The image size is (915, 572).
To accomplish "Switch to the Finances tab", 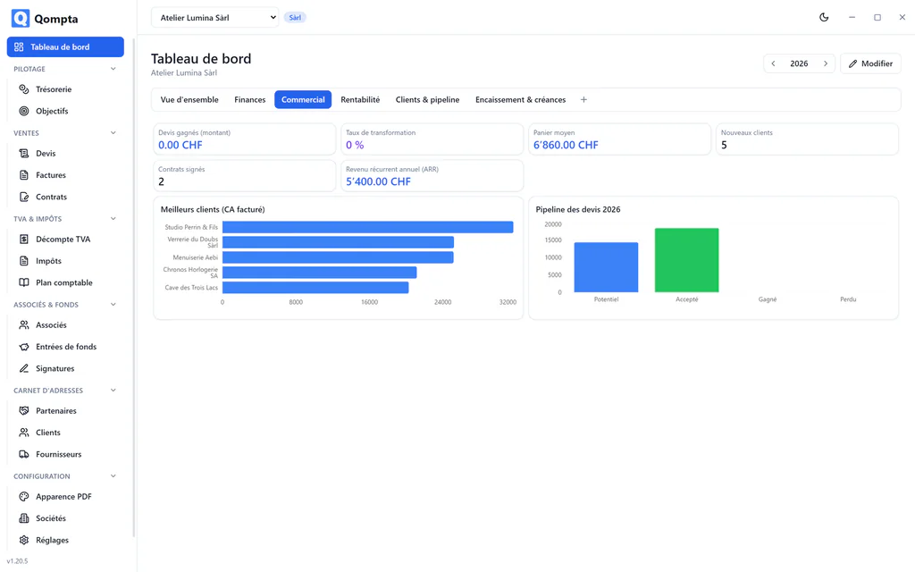I will (x=250, y=100).
